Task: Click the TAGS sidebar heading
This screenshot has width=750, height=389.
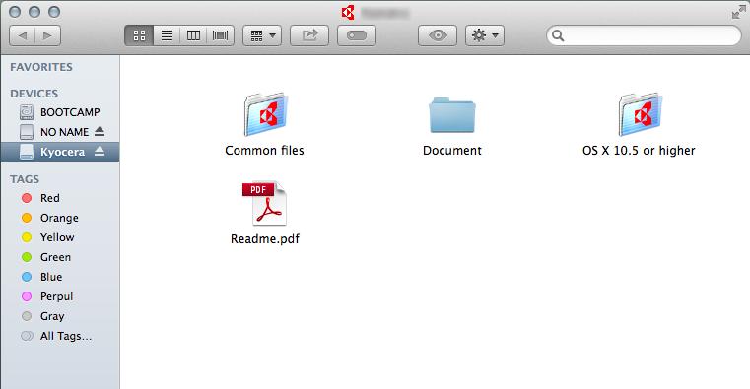Action: [25, 179]
